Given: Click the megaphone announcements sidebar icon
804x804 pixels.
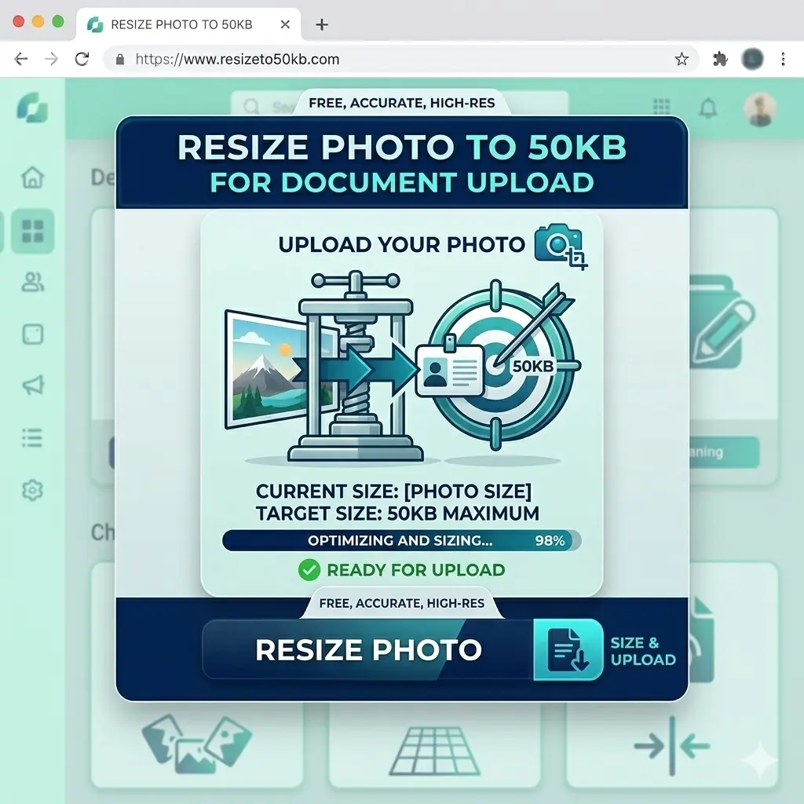Looking at the screenshot, I should click(32, 386).
